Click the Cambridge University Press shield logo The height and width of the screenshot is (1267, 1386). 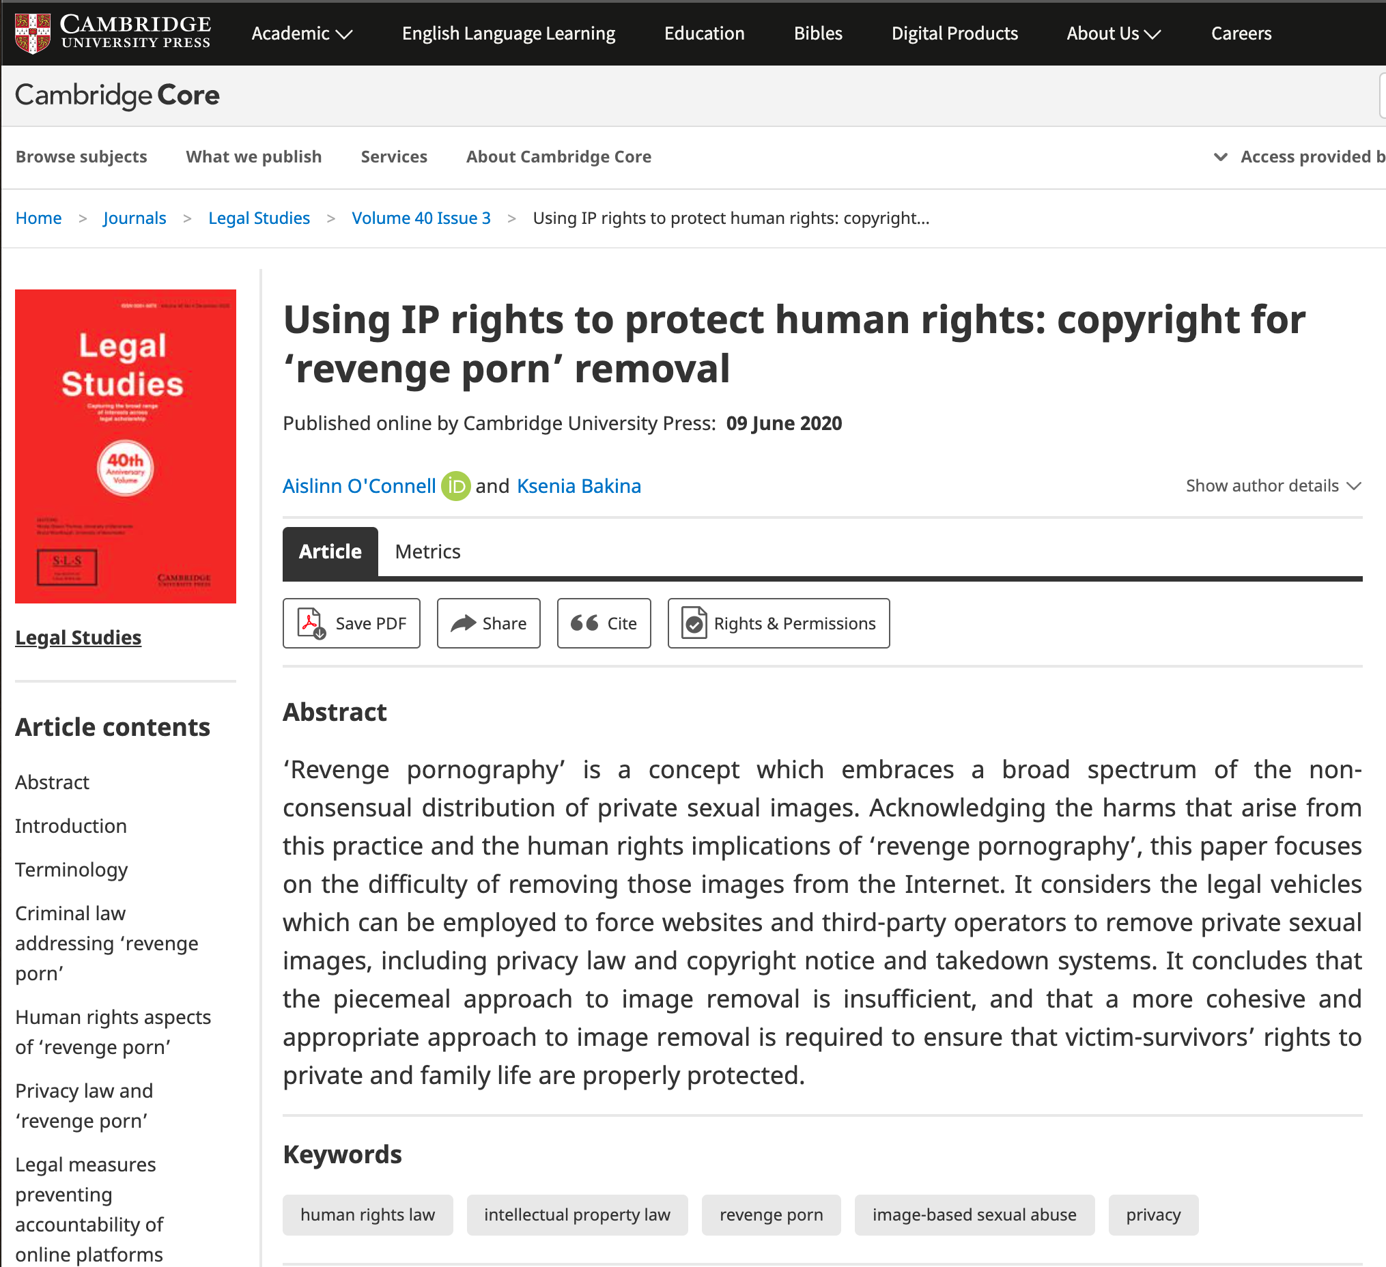point(32,33)
